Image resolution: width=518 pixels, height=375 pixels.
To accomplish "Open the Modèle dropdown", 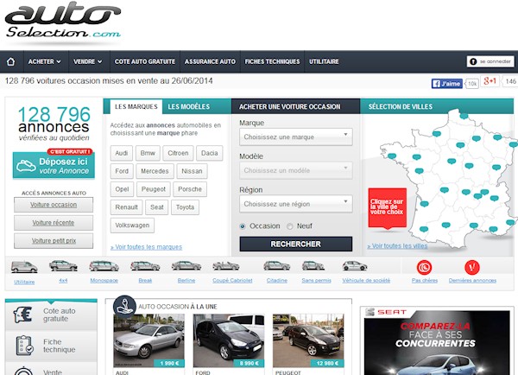I will (x=295, y=170).
